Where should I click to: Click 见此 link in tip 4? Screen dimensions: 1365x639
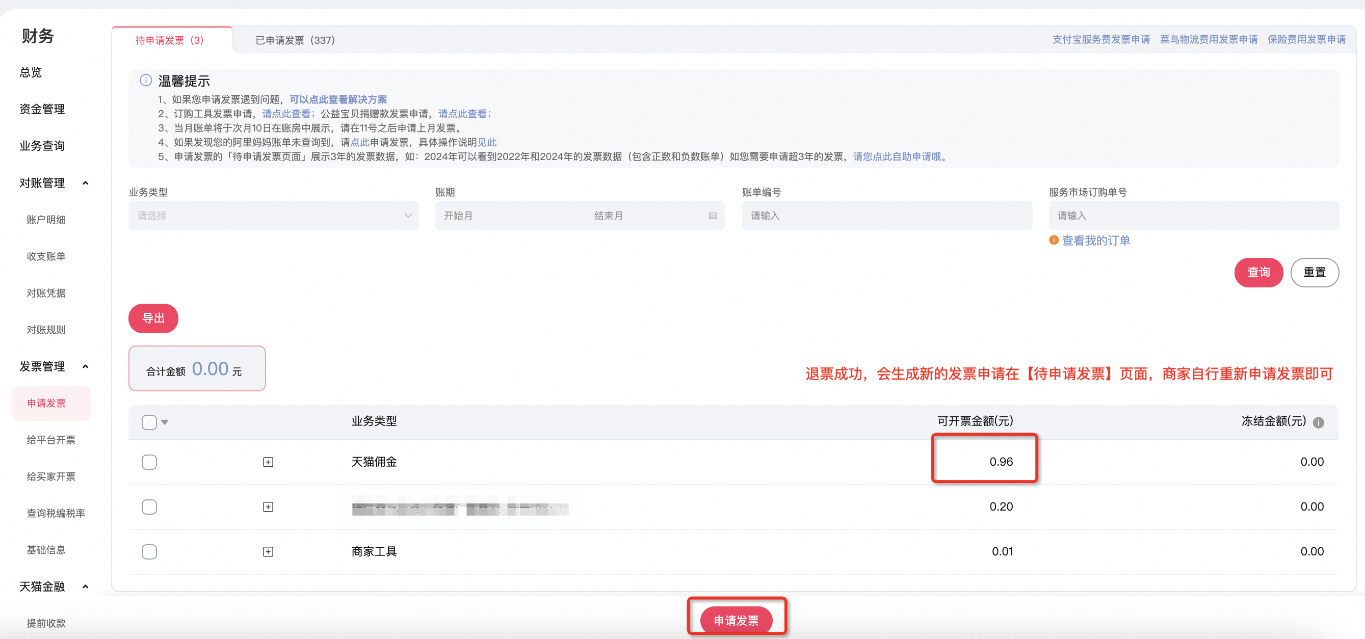point(487,142)
